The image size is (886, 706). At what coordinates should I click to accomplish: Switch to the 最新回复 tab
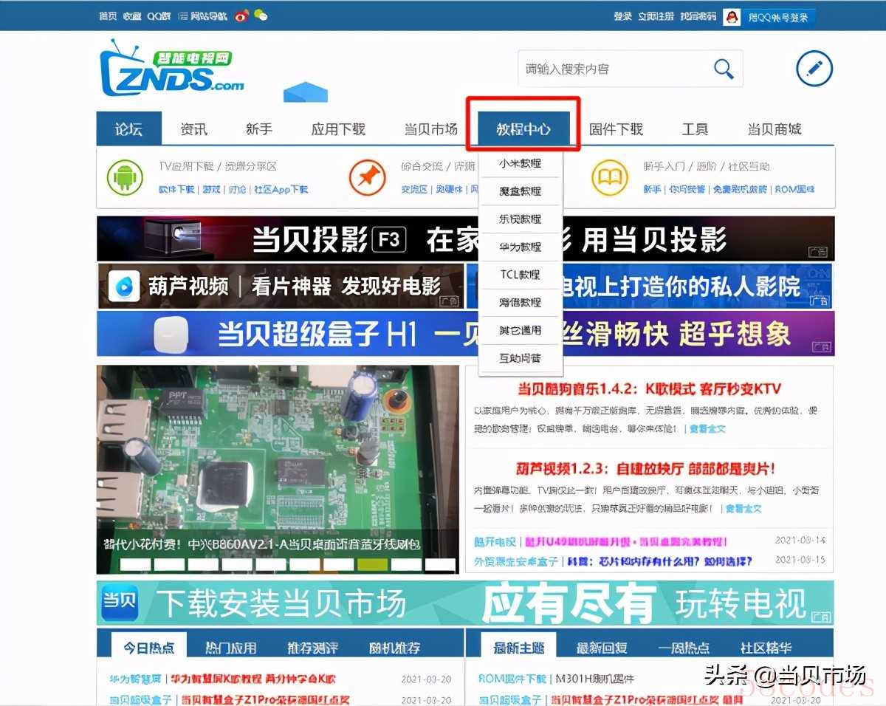[x=602, y=648]
